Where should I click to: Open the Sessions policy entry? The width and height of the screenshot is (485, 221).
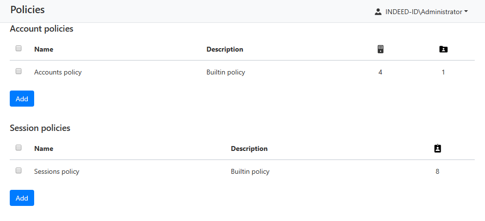(x=57, y=171)
